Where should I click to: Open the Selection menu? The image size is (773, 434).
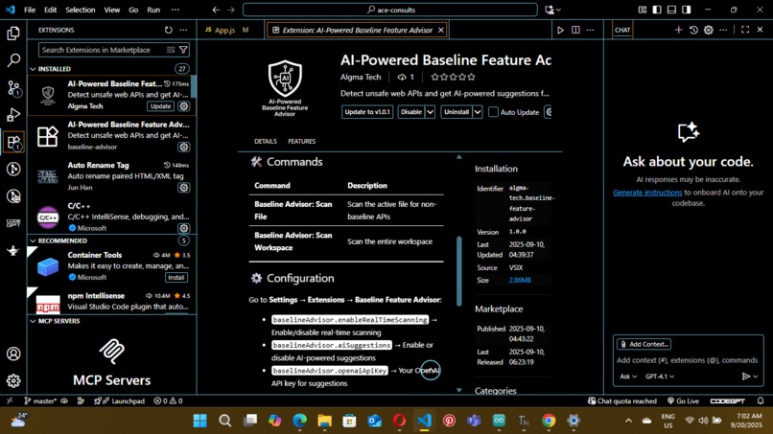click(81, 10)
